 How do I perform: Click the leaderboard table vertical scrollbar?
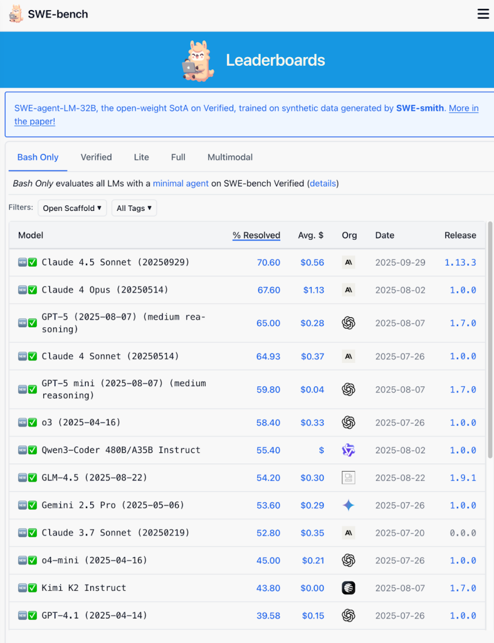click(x=490, y=339)
